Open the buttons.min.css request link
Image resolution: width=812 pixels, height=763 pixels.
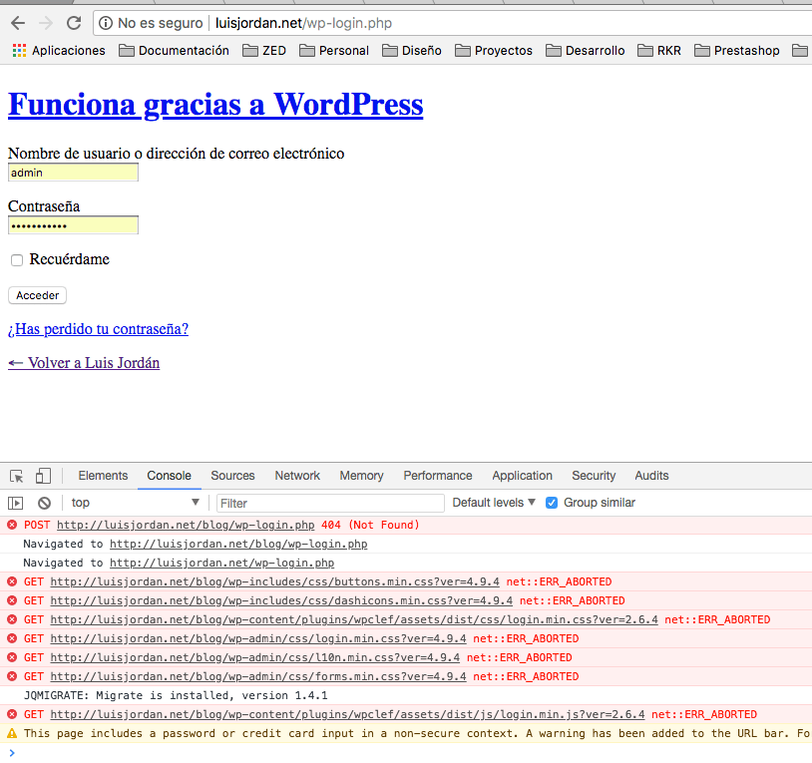(274, 581)
